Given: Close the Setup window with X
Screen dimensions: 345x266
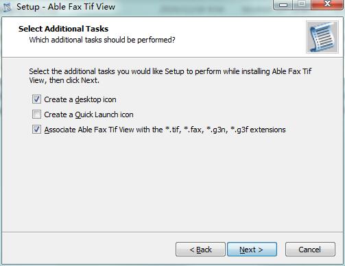Looking at the screenshot, I should pos(327,5).
